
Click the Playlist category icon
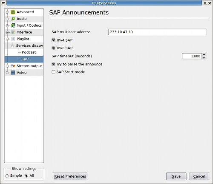coord(13,39)
